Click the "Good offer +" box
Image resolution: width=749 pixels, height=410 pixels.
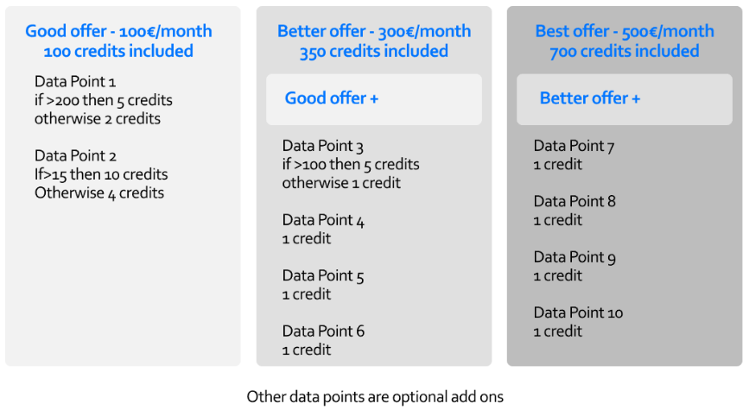click(373, 98)
